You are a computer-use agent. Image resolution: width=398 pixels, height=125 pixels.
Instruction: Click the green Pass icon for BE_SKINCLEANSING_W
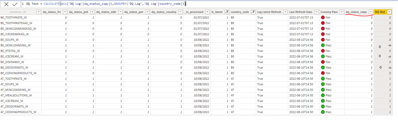pyautogui.click(x=323, y=45)
